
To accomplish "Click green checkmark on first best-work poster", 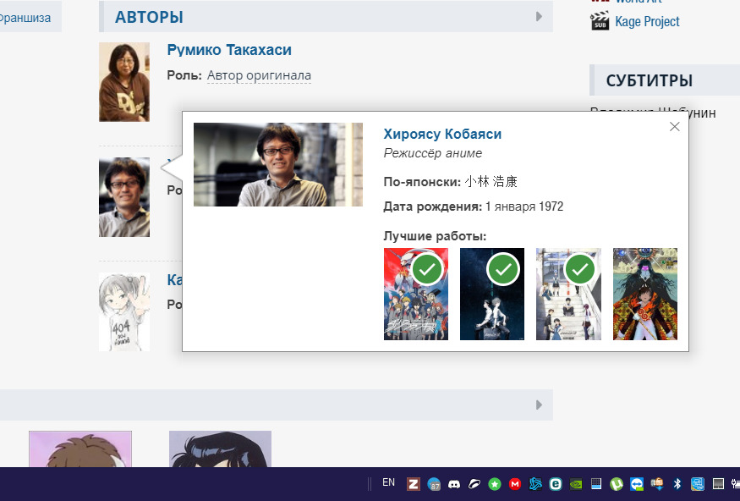I will pyautogui.click(x=428, y=270).
